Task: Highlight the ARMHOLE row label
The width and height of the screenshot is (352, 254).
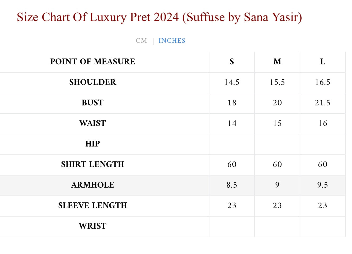Action: click(93, 185)
